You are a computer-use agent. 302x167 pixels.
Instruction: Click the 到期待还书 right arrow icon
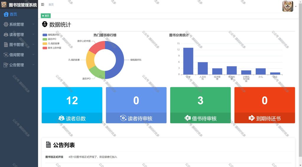(252, 118)
